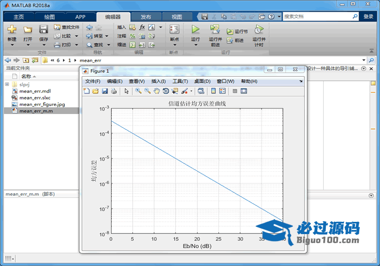
Task: Switch to the Publish (发布) tab
Action: click(146, 16)
